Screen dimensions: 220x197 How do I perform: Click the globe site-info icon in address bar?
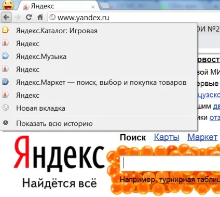click(52, 17)
